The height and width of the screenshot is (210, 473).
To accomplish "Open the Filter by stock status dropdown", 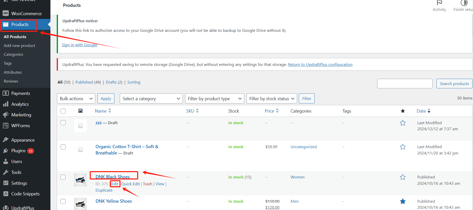I will click(272, 98).
